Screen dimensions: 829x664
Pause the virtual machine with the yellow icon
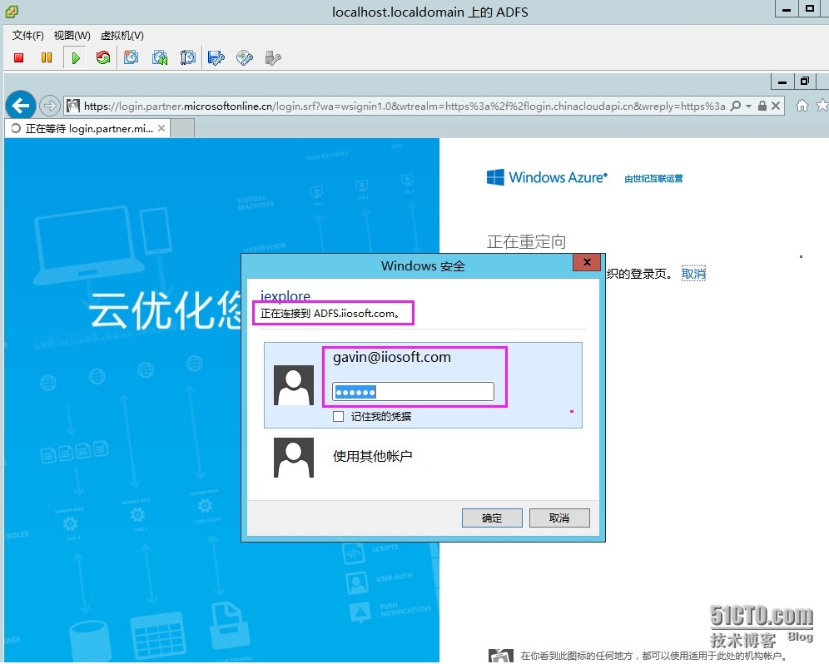tap(47, 57)
